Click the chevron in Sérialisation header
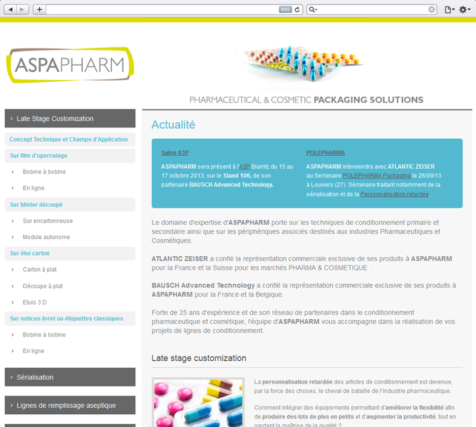 tap(11, 377)
